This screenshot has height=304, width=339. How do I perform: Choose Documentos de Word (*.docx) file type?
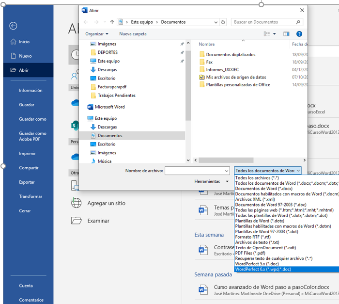263,189
